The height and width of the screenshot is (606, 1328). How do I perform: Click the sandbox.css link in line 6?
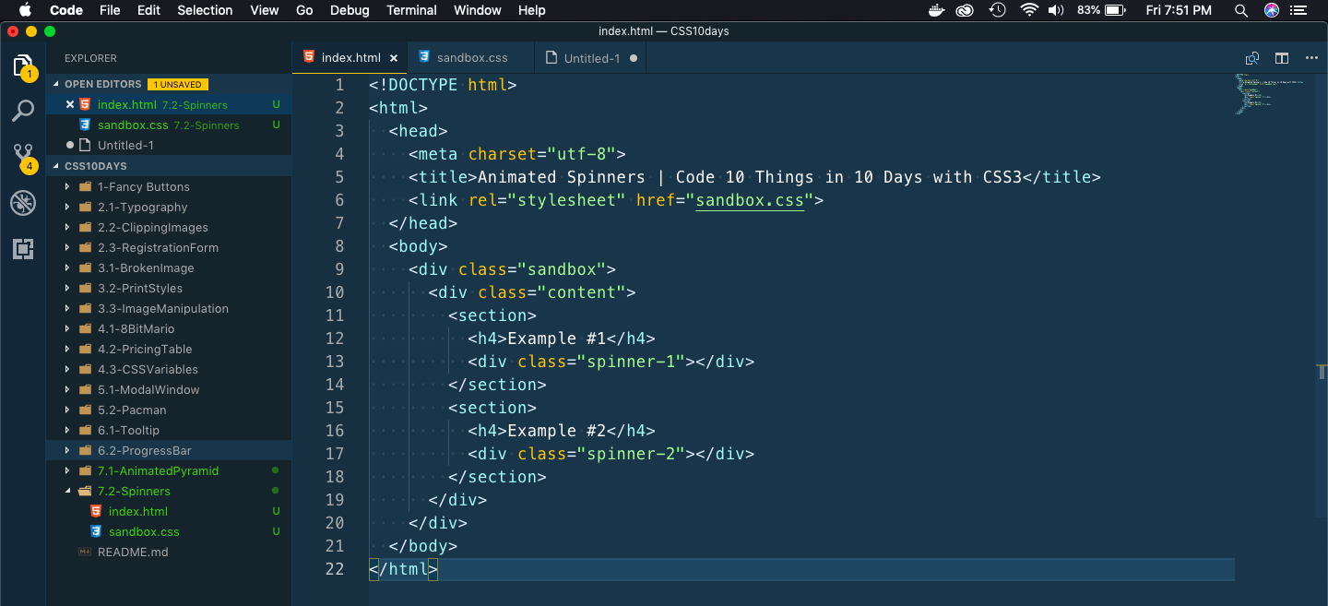click(750, 200)
